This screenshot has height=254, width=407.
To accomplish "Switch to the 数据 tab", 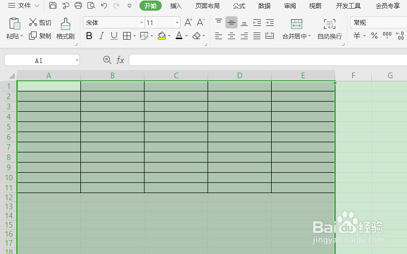I will click(264, 6).
